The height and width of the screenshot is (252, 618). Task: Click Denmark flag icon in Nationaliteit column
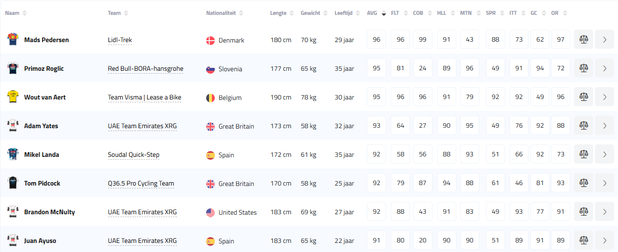coord(210,40)
